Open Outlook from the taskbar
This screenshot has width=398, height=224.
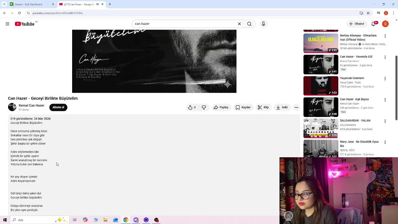[x=115, y=220]
